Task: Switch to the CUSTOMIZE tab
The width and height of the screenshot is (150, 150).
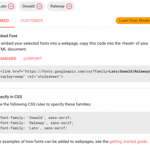Action: 32,21
